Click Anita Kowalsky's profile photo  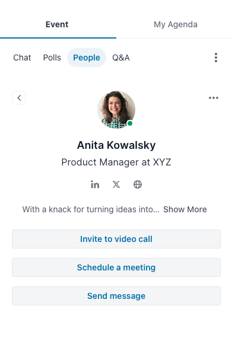pyautogui.click(x=116, y=110)
